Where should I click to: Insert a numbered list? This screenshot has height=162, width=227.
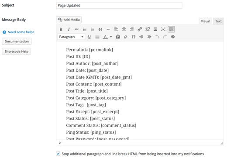(93, 29)
